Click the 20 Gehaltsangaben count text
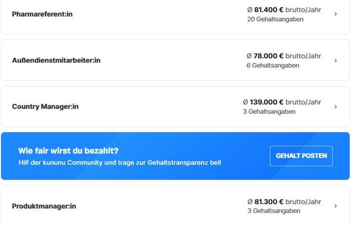358x225 pixels. tap(276, 19)
